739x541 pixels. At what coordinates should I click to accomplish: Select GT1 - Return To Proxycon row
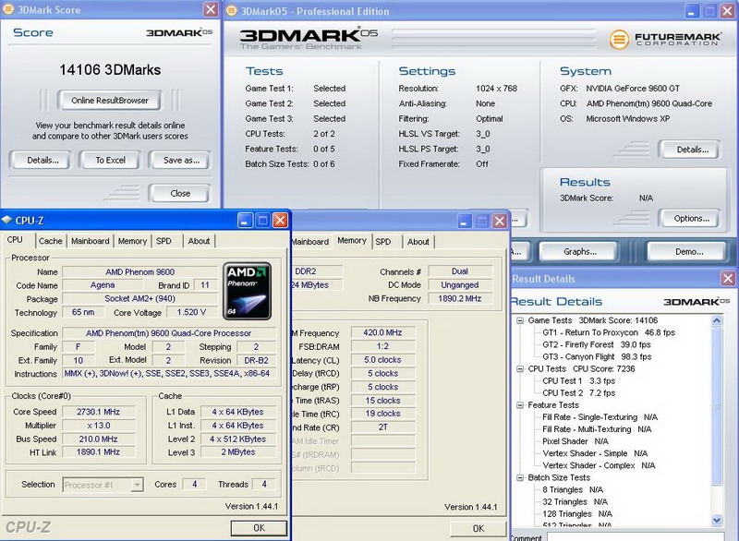tap(609, 332)
